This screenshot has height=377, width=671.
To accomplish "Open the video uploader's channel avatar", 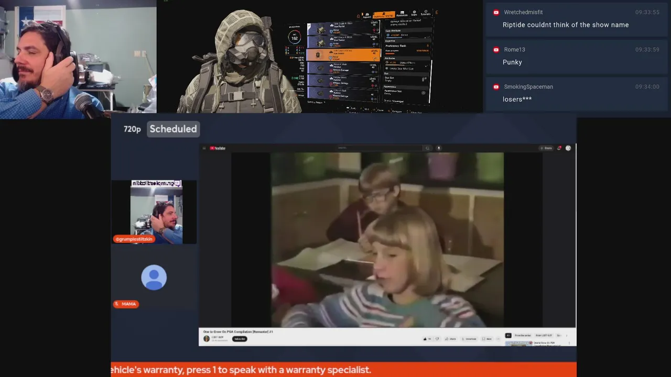I will pos(207,339).
